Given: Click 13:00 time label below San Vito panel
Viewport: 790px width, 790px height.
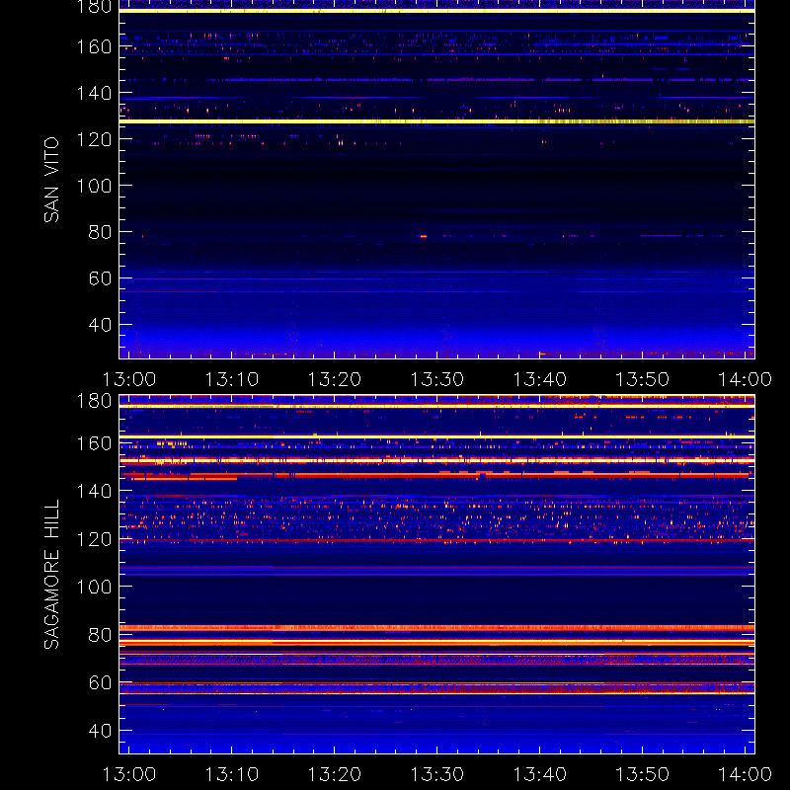Looking at the screenshot, I should click(129, 379).
